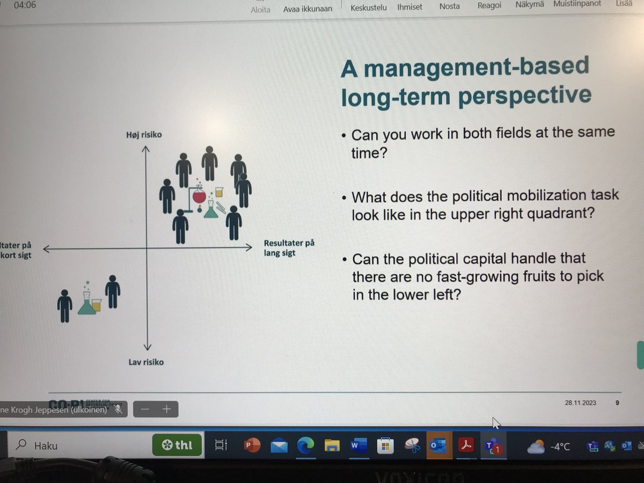Zoom out slide with minus button

144,409
